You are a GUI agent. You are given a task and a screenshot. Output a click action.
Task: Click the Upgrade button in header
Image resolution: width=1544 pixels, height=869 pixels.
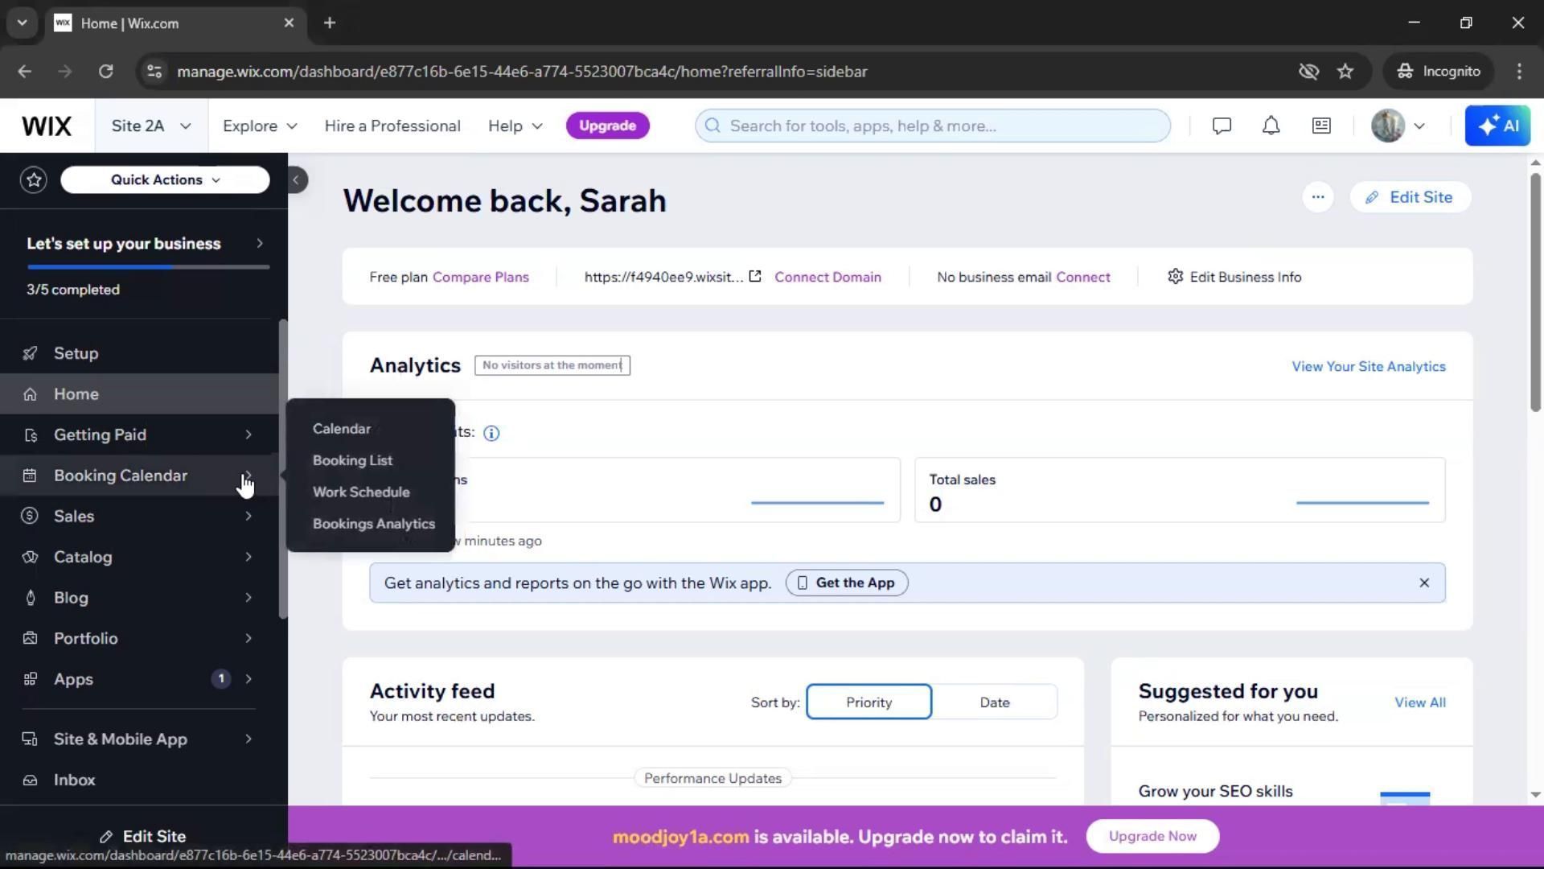607,126
